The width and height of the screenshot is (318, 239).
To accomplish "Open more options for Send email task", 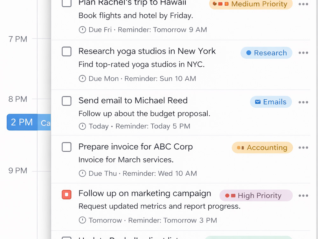I will click(x=303, y=102).
